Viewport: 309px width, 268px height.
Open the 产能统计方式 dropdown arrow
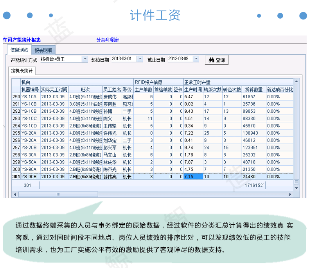tap(85, 59)
